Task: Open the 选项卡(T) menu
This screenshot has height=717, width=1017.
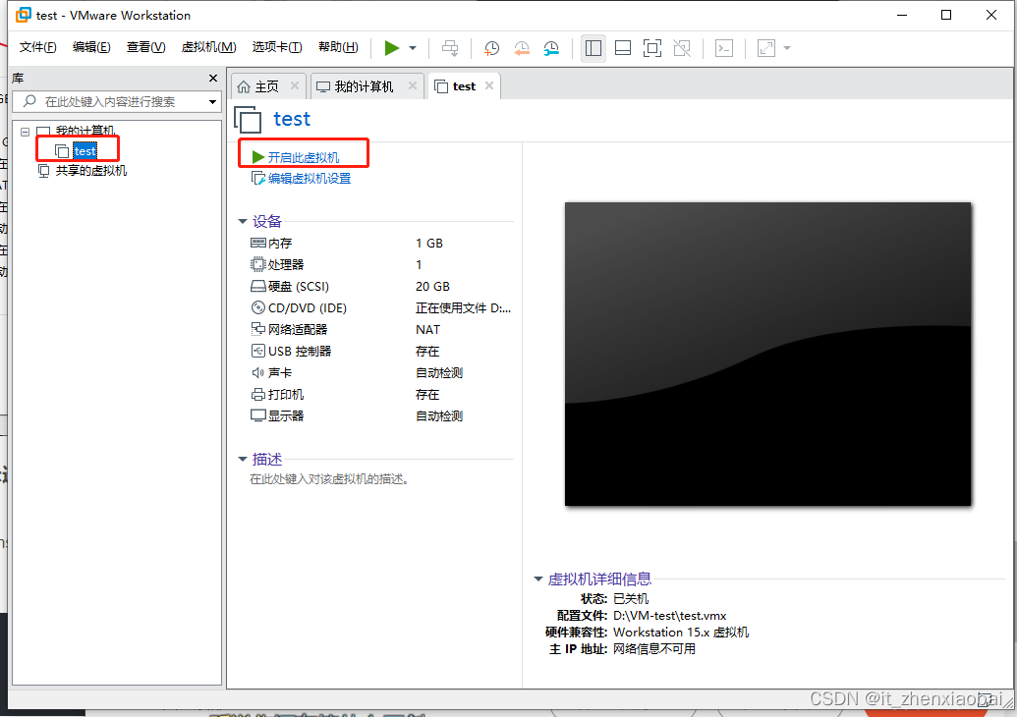Action: [x=277, y=47]
